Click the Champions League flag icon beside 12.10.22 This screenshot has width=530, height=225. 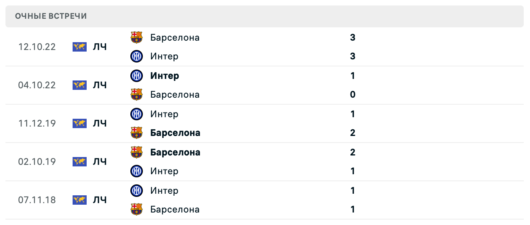coord(79,47)
